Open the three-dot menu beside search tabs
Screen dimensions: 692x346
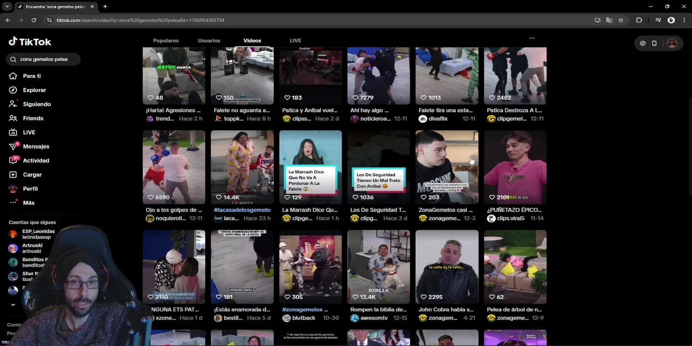(x=532, y=38)
